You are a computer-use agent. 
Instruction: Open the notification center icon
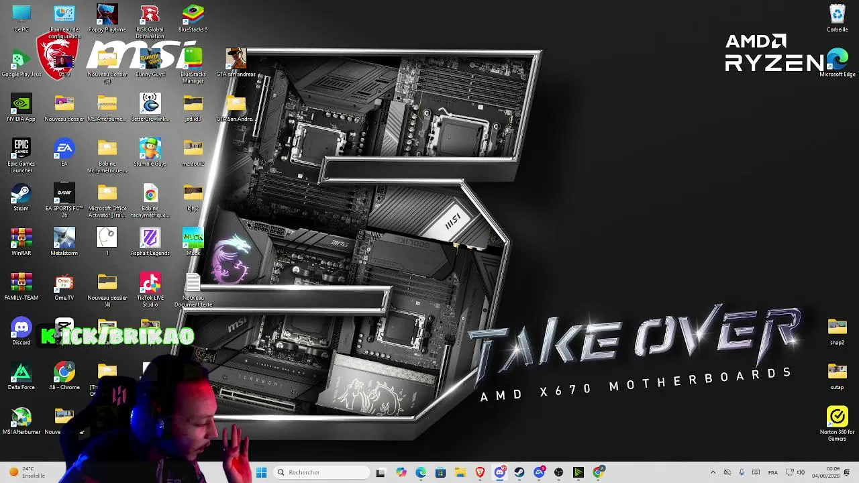[847, 472]
